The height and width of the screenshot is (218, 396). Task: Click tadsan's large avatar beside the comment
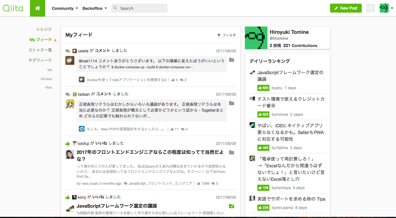click(70, 104)
